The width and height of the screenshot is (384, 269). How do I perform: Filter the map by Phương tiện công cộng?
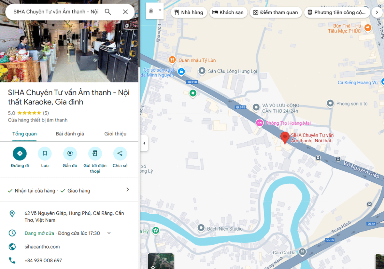337,12
